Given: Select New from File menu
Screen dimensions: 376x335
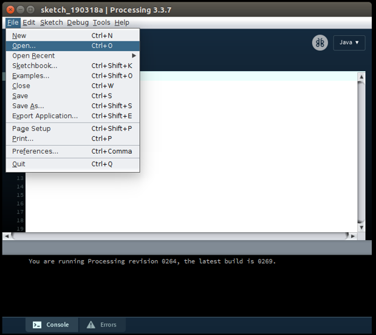Looking at the screenshot, I should click(73, 35).
